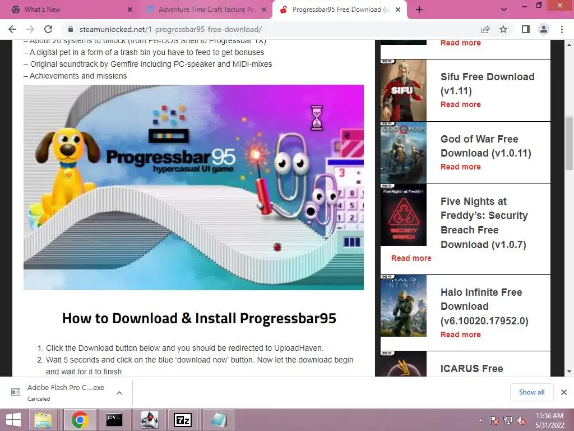Click the Action Center flag tray icon
The width and height of the screenshot is (574, 431).
coord(494,420)
